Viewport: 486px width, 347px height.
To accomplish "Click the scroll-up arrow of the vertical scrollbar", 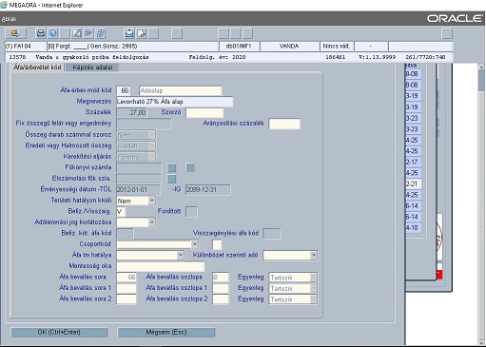I will tap(481, 67).
